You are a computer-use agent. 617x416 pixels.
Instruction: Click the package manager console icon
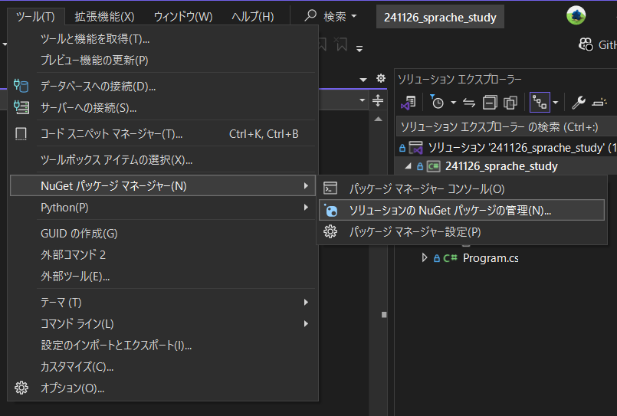tap(330, 188)
